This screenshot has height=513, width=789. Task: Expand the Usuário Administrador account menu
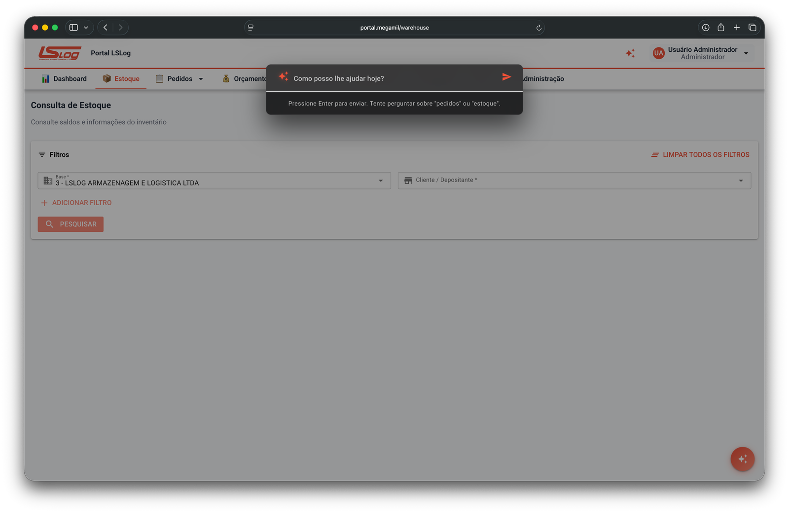pyautogui.click(x=746, y=53)
